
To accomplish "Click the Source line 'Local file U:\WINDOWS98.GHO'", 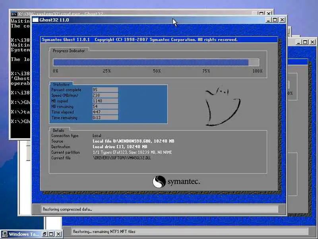I will (x=134, y=141).
